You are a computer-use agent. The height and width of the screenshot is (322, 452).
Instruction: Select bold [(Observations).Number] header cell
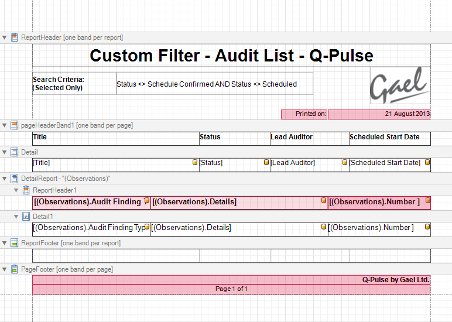379,203
